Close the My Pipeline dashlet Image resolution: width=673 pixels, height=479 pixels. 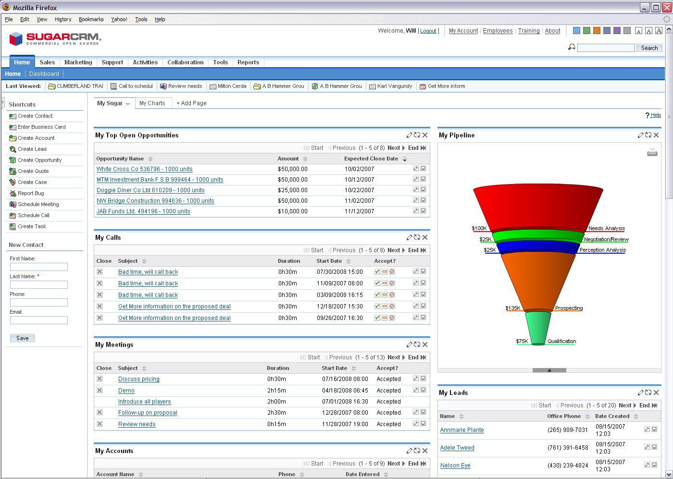point(656,135)
